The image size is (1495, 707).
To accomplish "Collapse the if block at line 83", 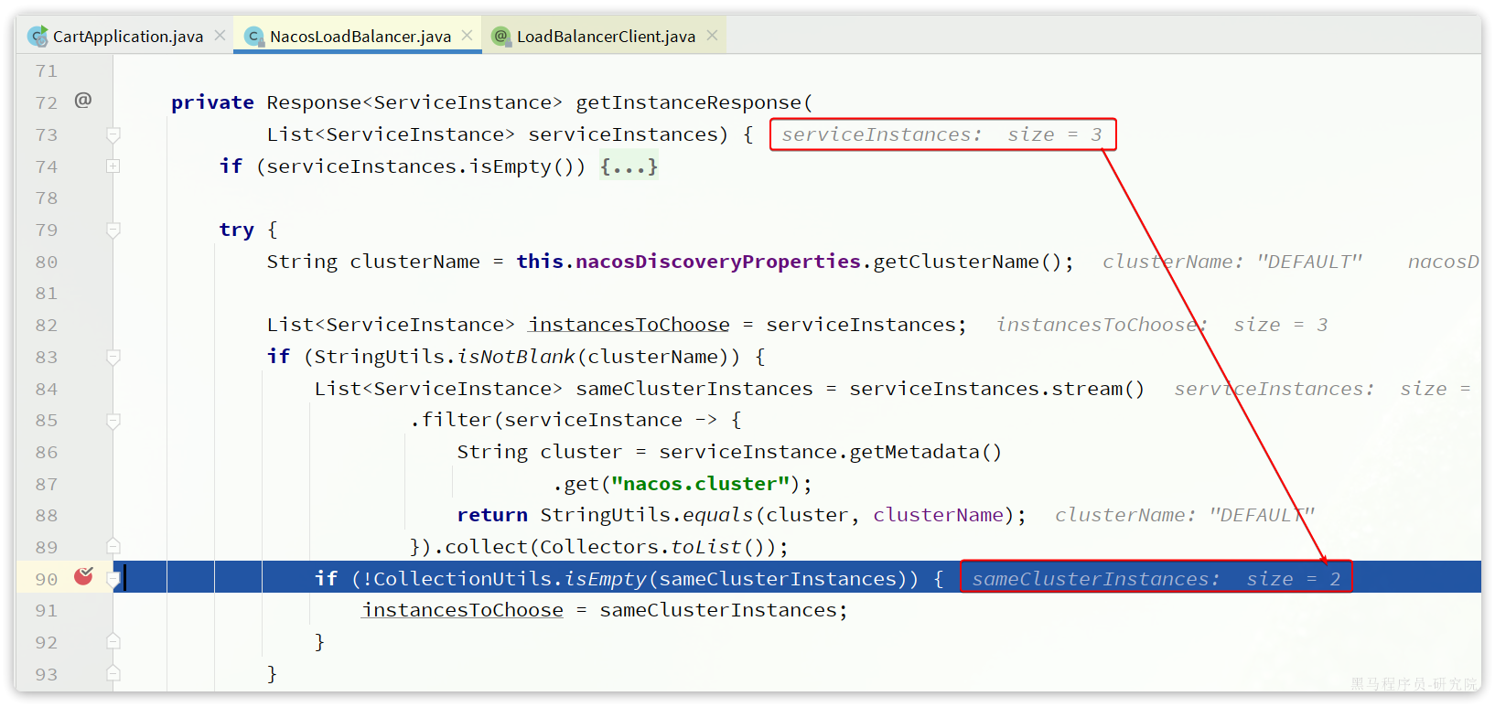I will (x=113, y=357).
